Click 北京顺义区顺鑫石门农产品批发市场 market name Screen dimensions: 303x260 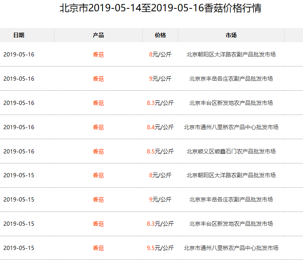[x=231, y=151]
